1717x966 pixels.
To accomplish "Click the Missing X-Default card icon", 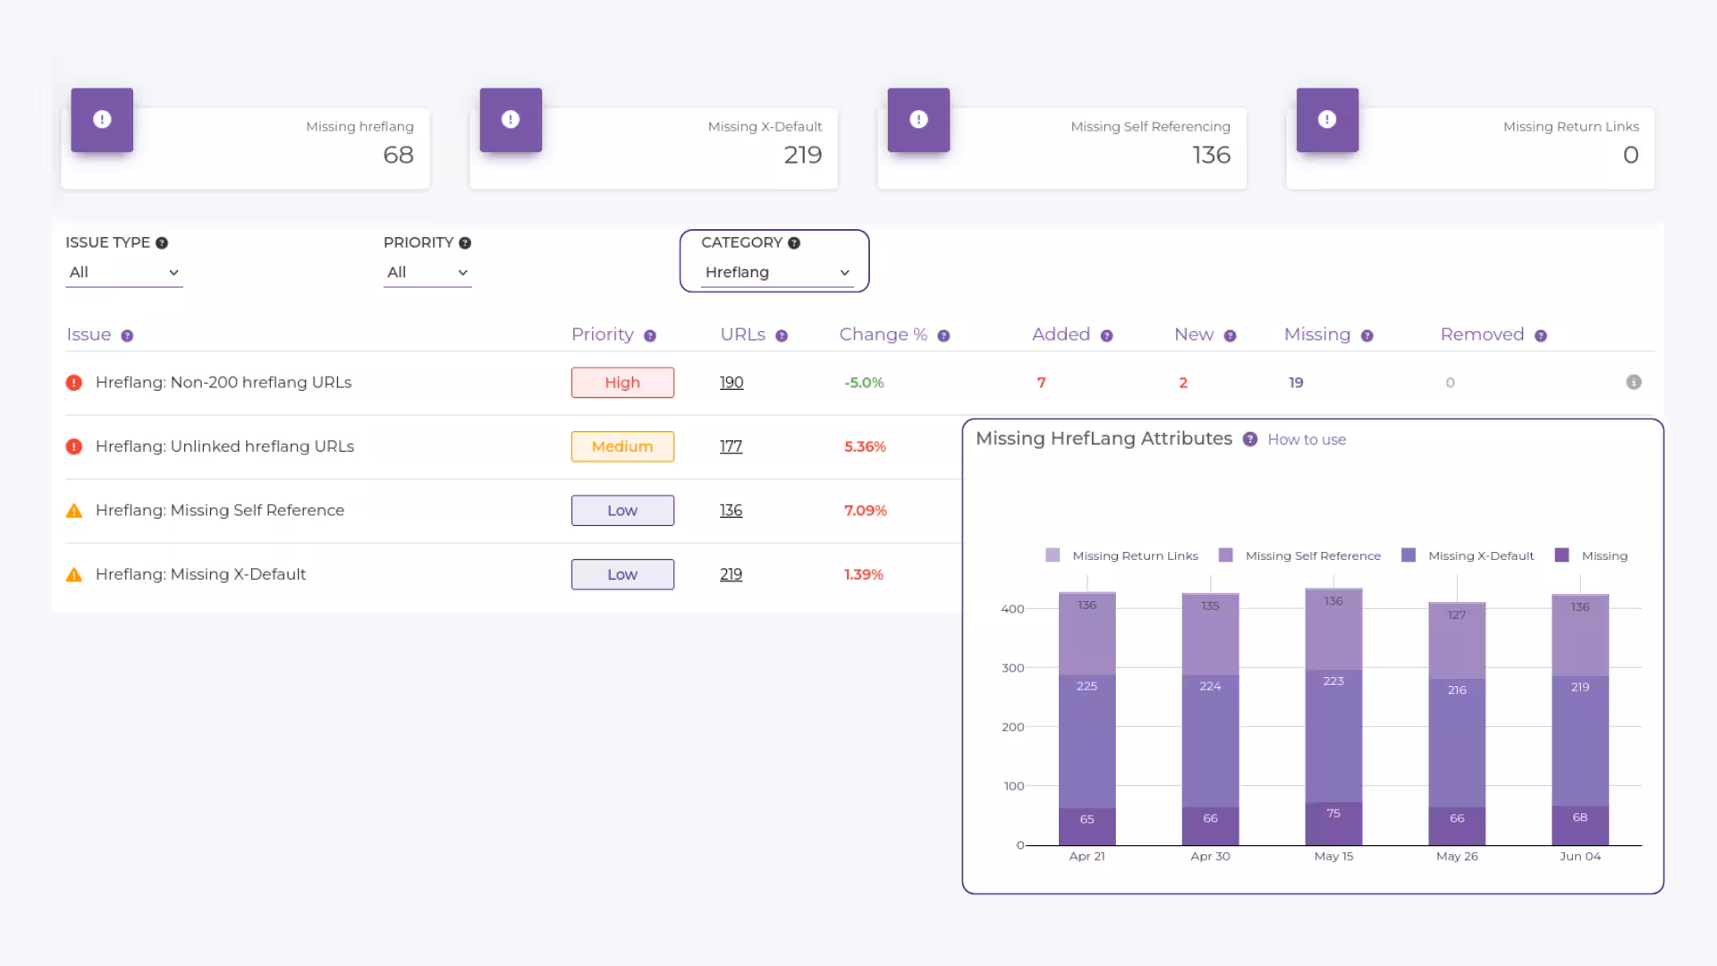I will pyautogui.click(x=510, y=119).
